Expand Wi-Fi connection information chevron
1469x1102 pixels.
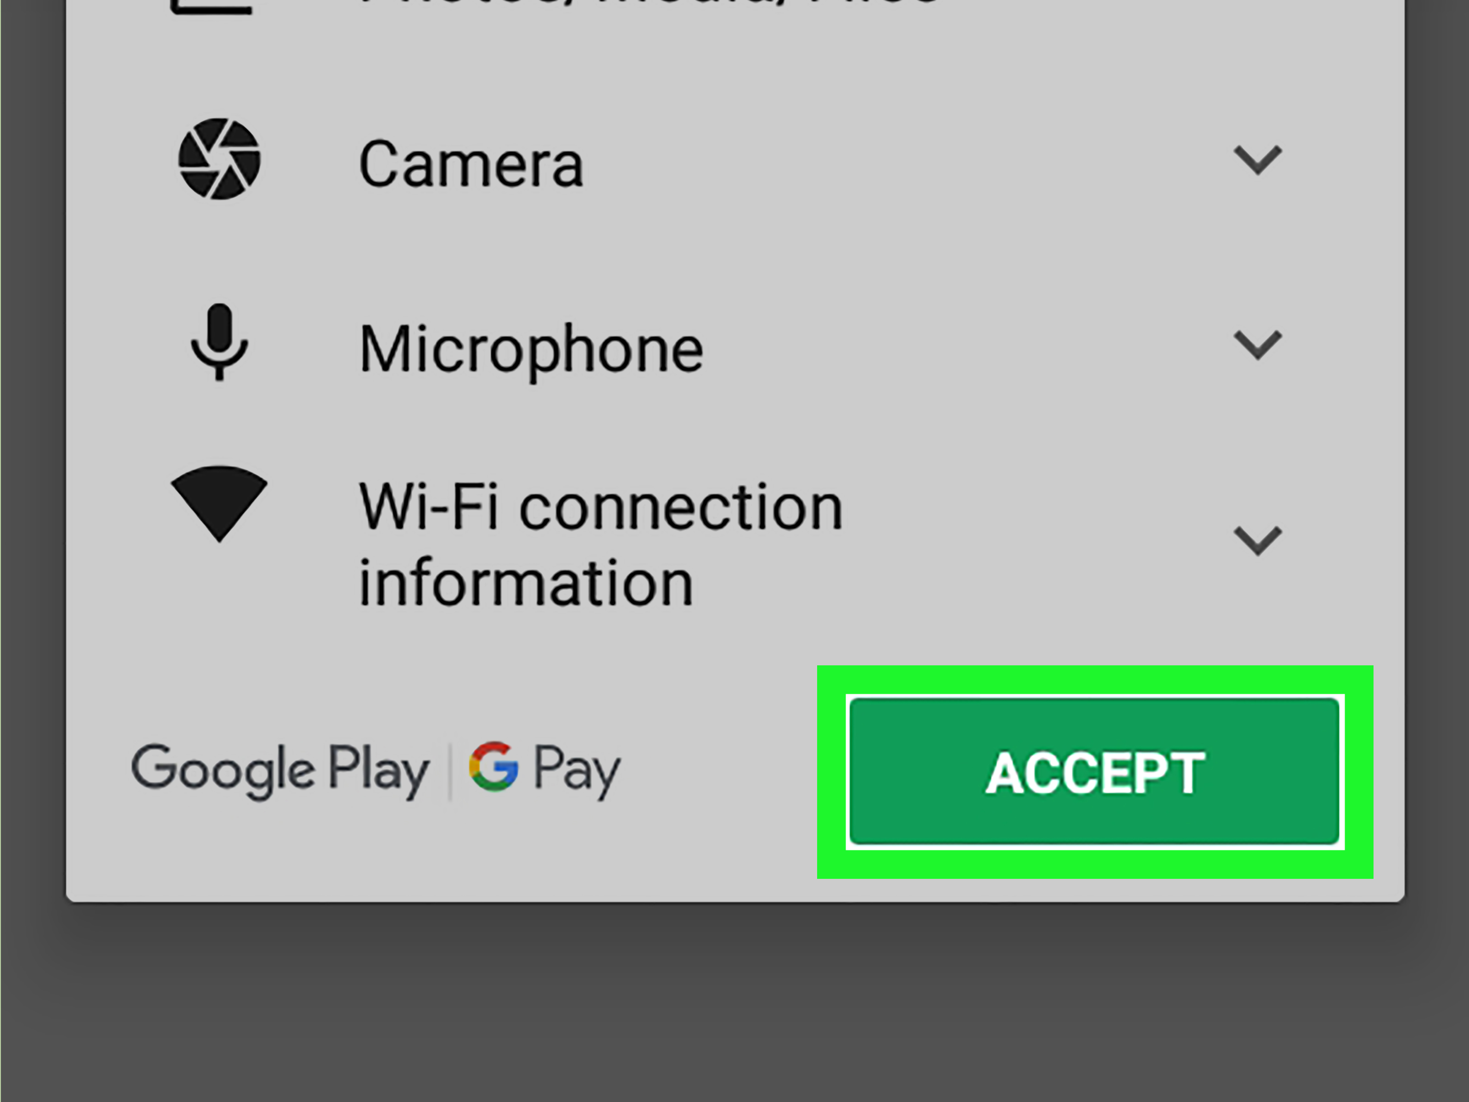pyautogui.click(x=1257, y=541)
